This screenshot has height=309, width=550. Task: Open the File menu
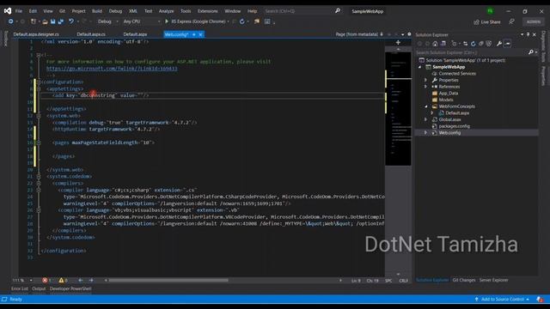pyautogui.click(x=19, y=11)
